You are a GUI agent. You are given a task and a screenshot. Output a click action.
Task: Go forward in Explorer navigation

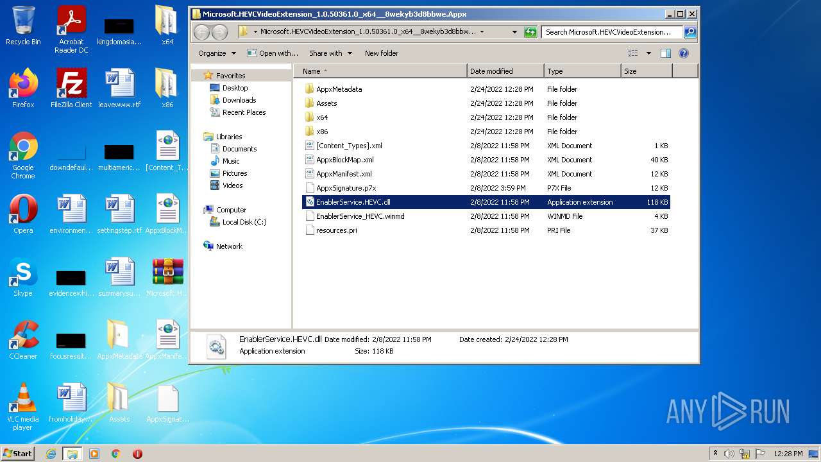pos(219,32)
